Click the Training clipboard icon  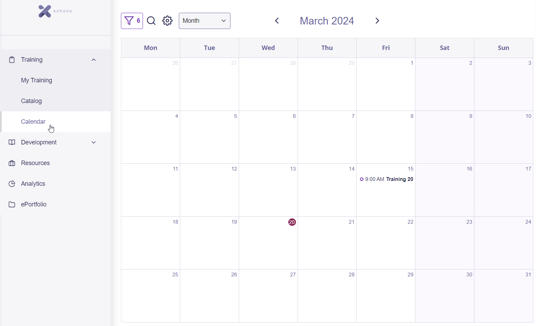(x=12, y=60)
